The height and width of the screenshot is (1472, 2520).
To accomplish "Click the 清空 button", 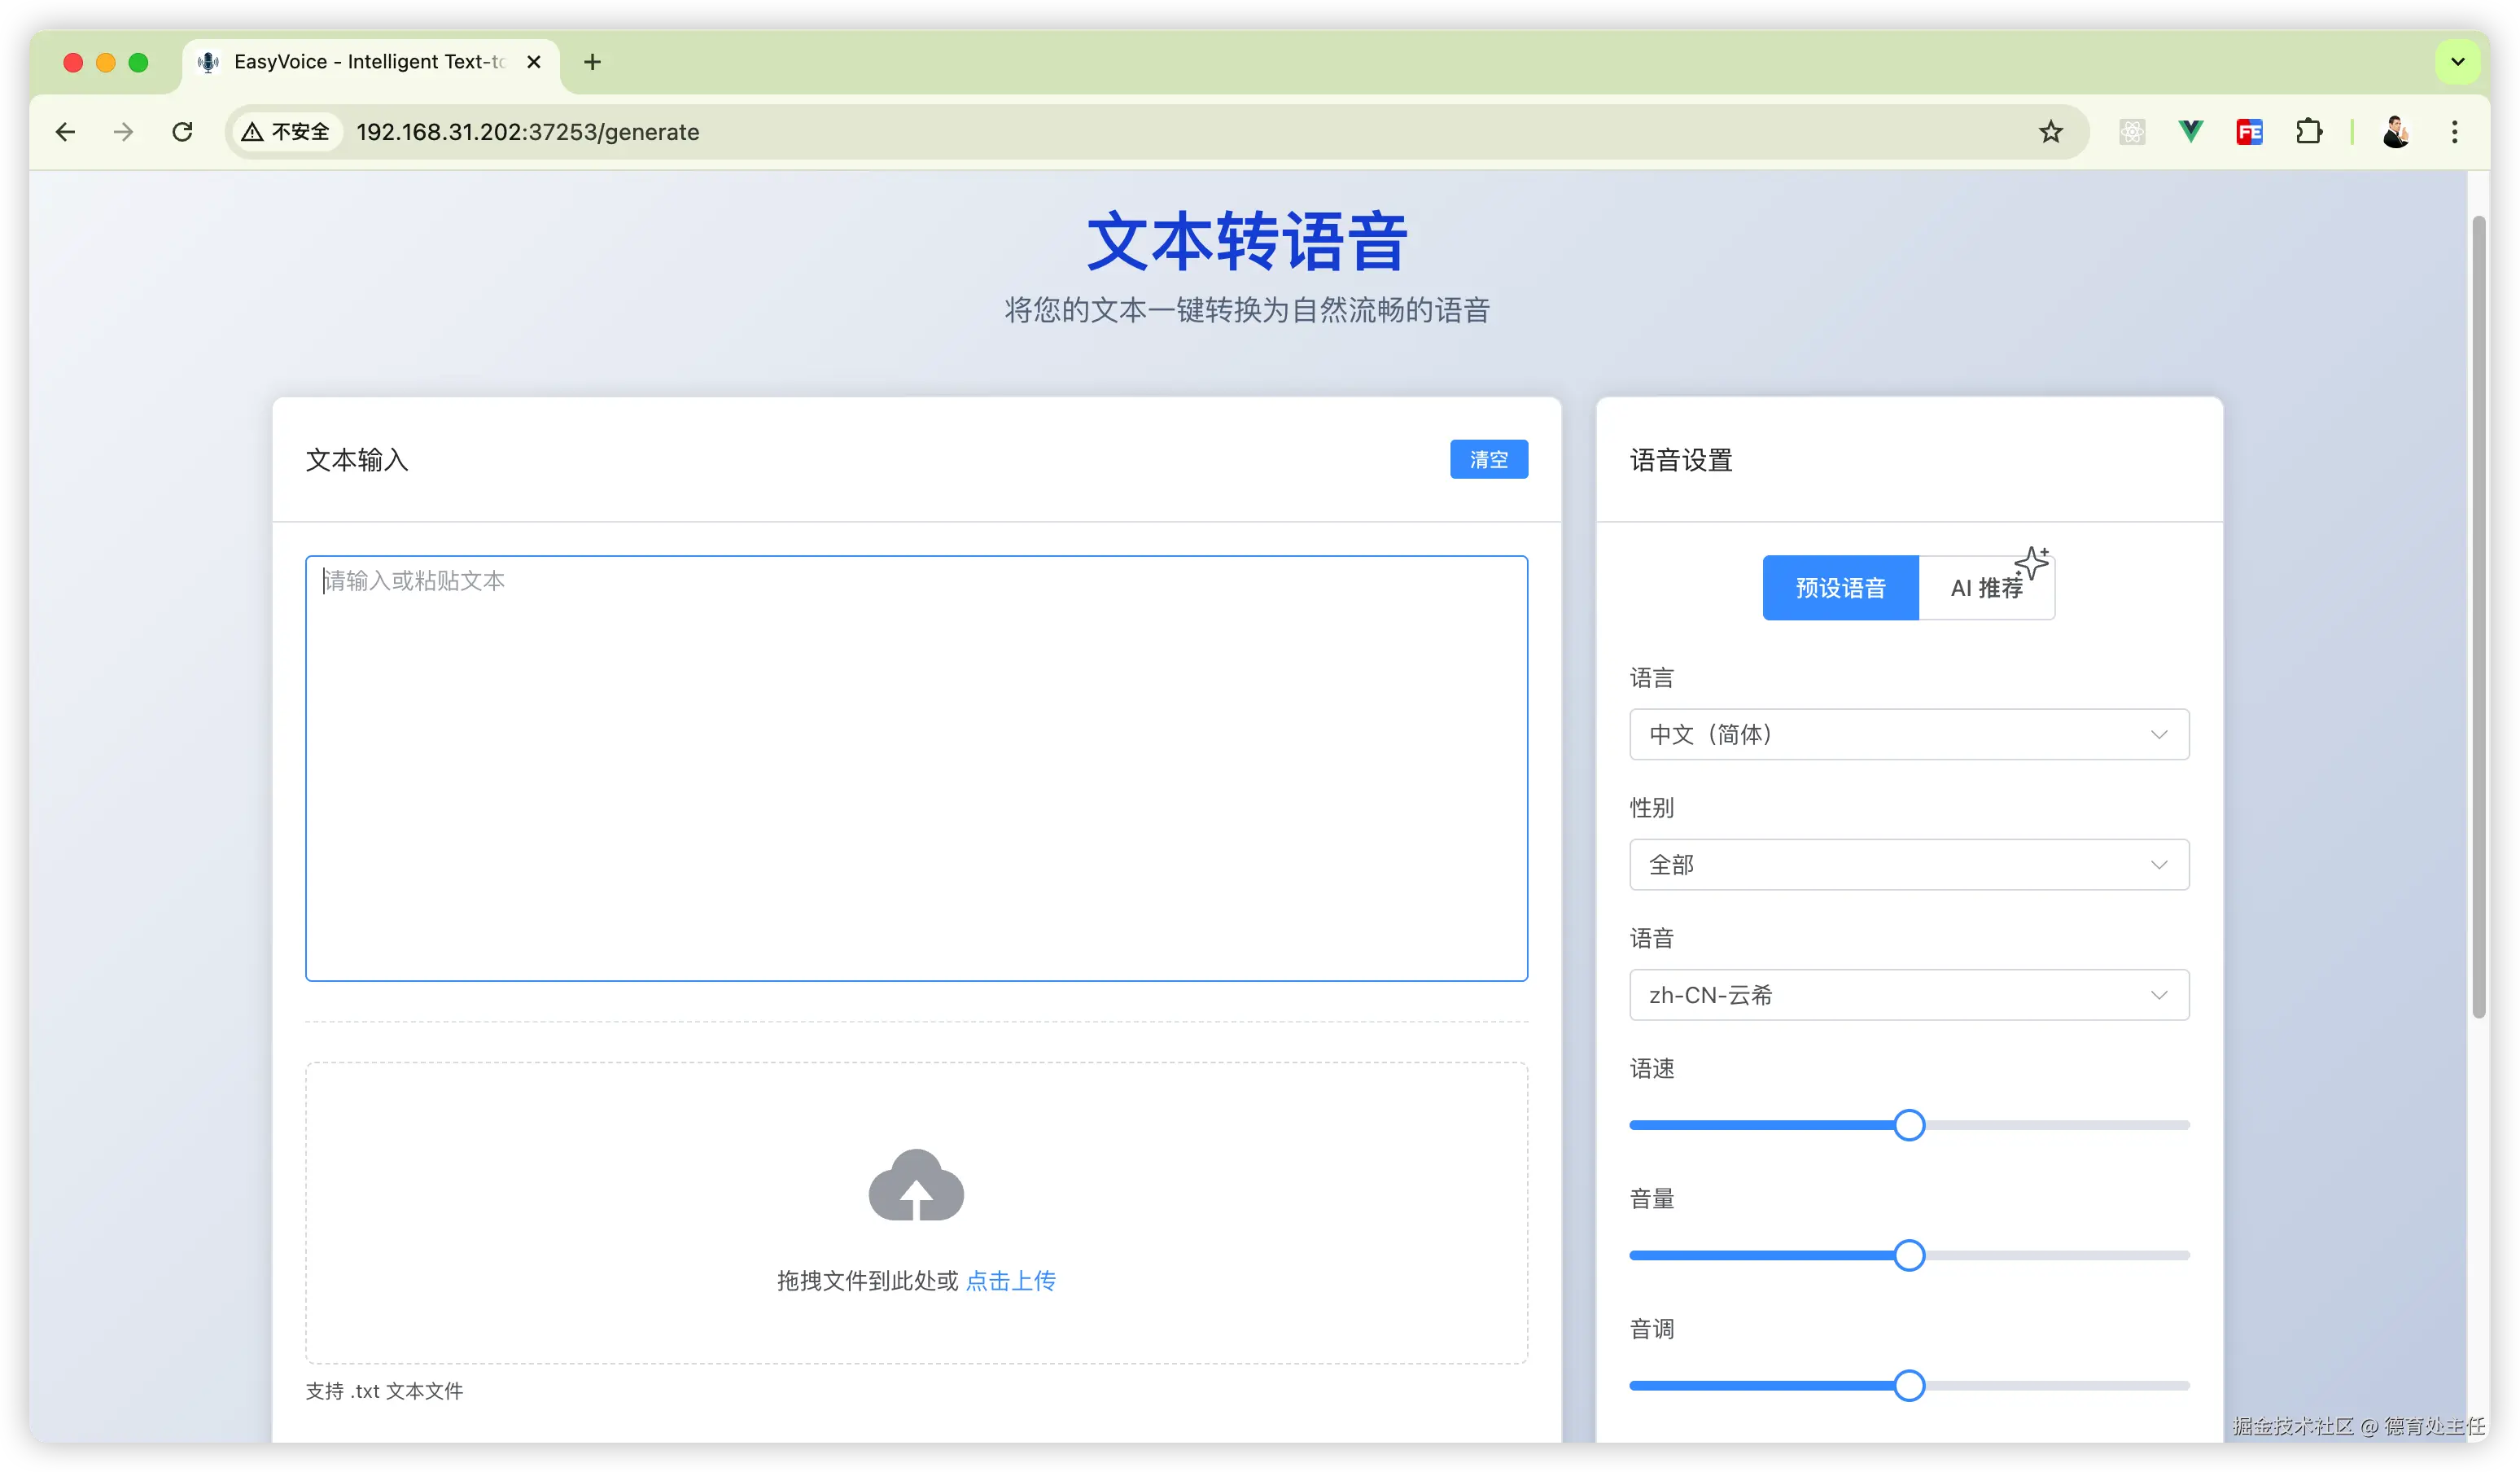I will click(1489, 459).
